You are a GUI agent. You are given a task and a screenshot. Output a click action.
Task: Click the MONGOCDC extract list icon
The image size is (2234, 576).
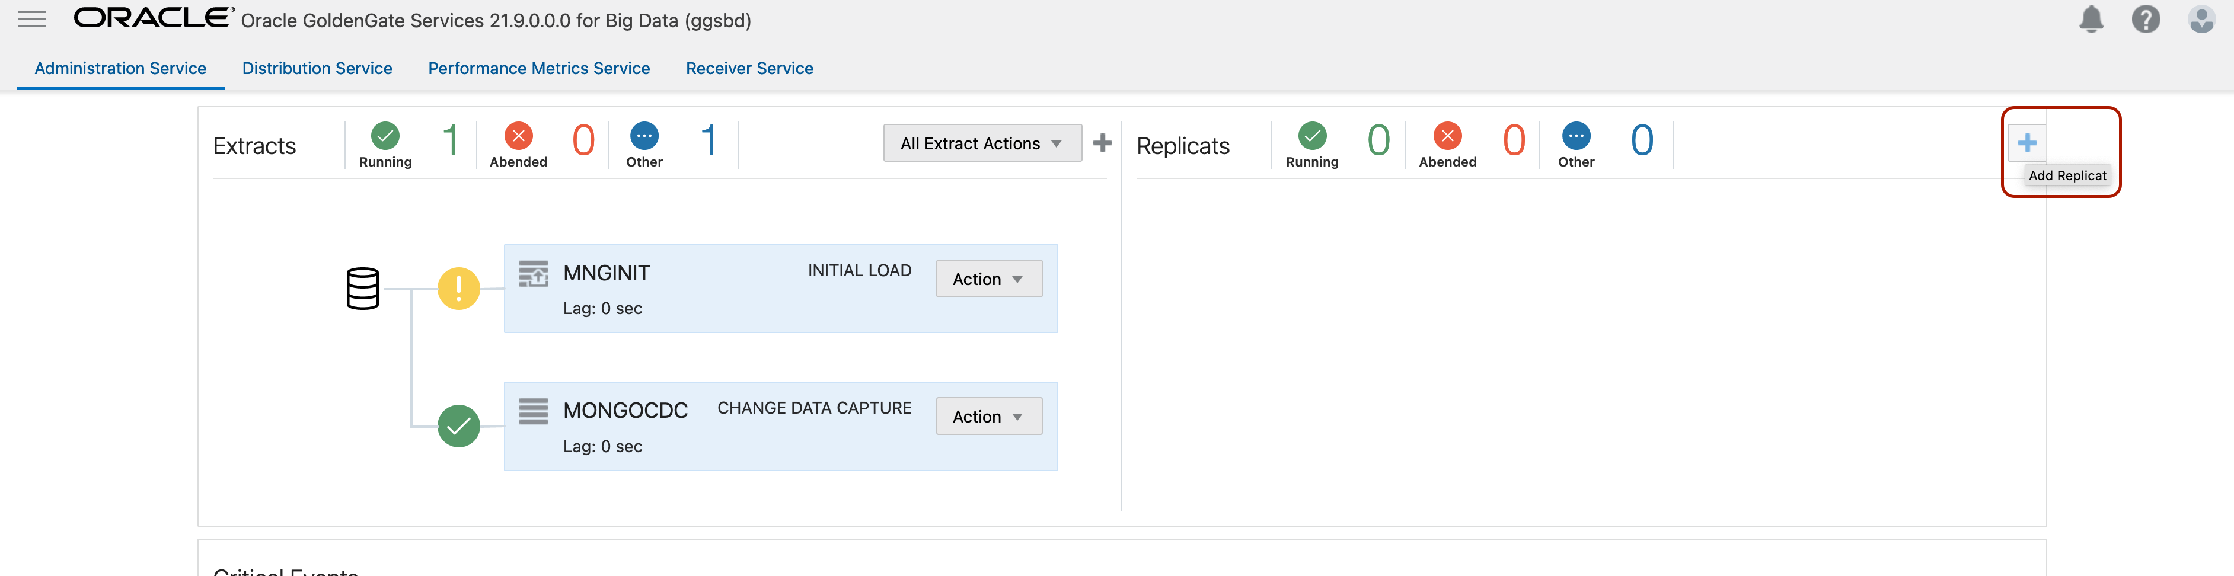pos(534,411)
